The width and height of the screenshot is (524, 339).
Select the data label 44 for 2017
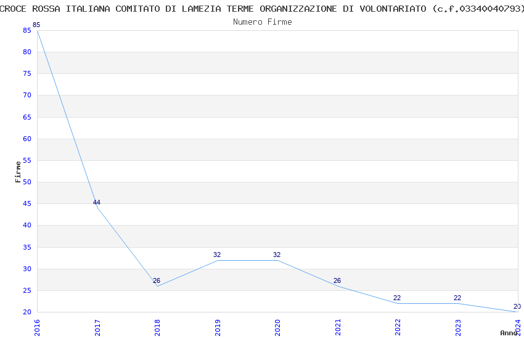point(97,202)
